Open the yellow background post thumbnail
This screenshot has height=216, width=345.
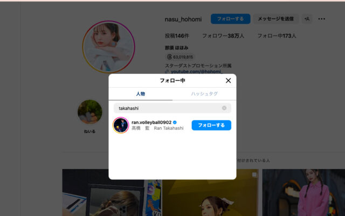coord(210,198)
